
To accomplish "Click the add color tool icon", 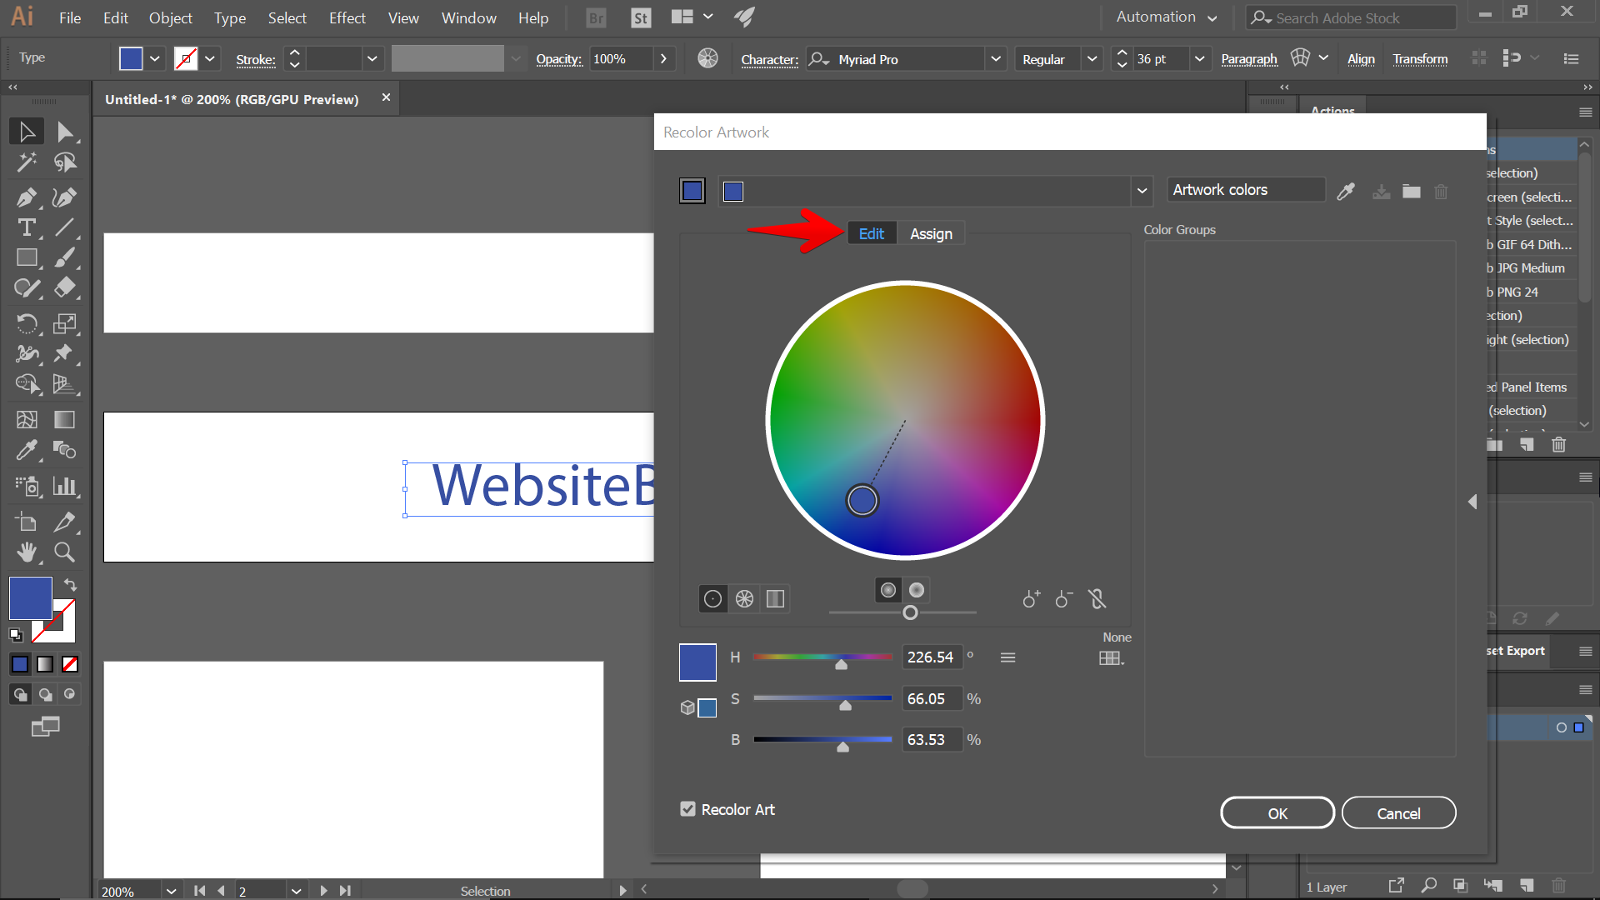I will pos(1031,599).
